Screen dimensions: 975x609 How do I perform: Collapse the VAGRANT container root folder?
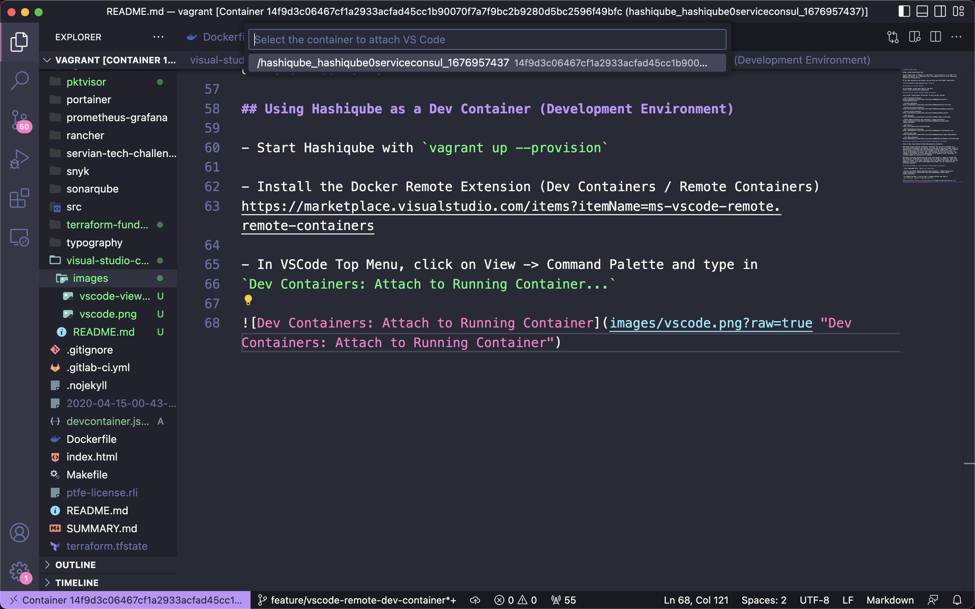click(108, 60)
